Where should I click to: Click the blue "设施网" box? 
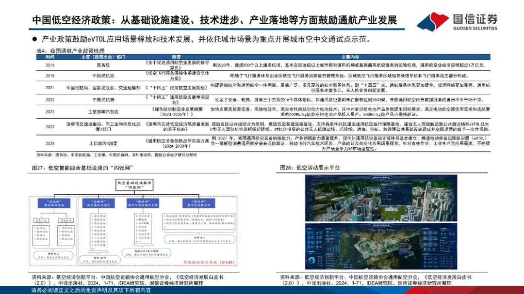[54, 203]
